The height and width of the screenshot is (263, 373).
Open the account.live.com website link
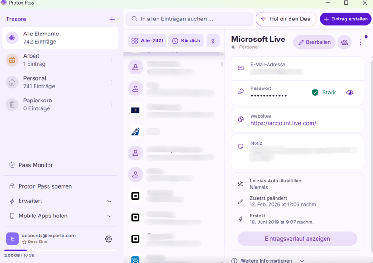[x=283, y=123]
